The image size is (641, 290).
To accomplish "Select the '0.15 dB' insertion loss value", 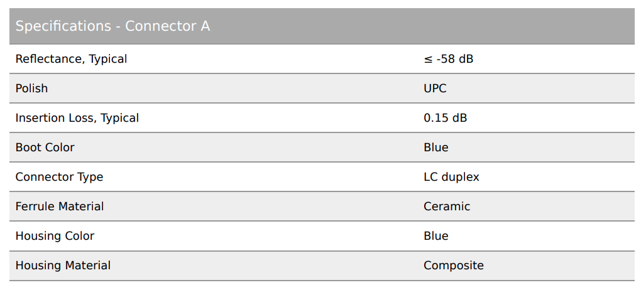I will point(445,118).
